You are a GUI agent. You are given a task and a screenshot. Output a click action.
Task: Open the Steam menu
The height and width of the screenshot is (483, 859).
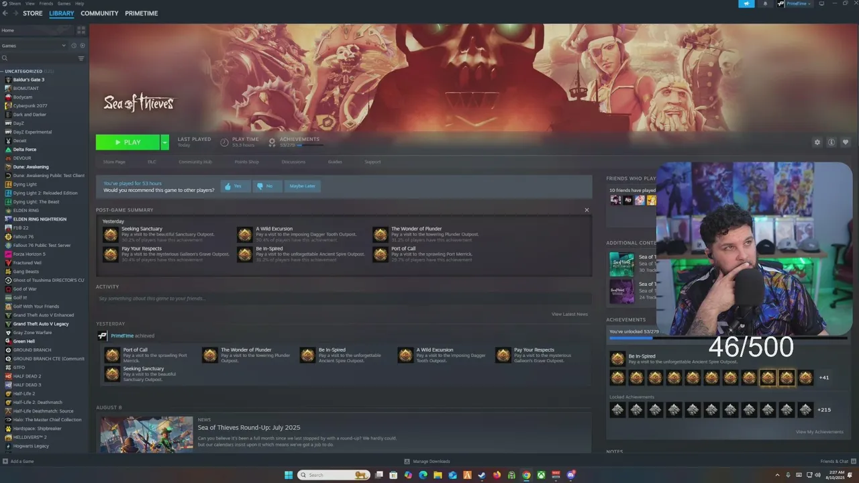coord(13,3)
